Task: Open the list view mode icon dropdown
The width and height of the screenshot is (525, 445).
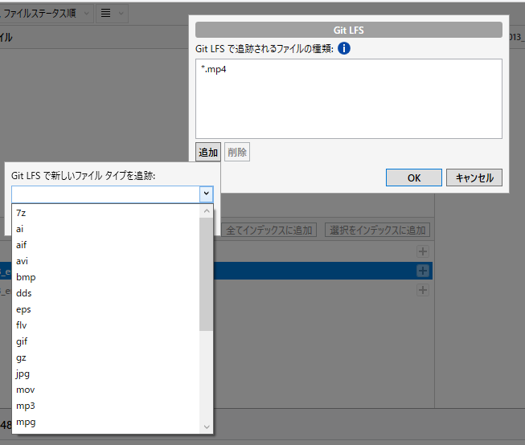Action: pos(113,14)
